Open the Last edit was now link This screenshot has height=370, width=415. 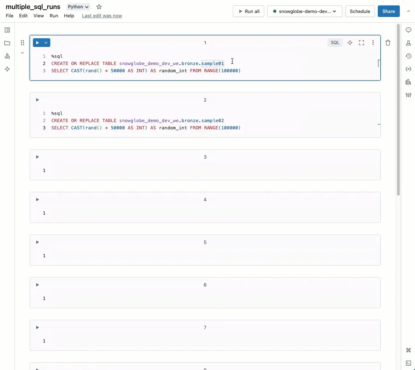click(x=102, y=16)
